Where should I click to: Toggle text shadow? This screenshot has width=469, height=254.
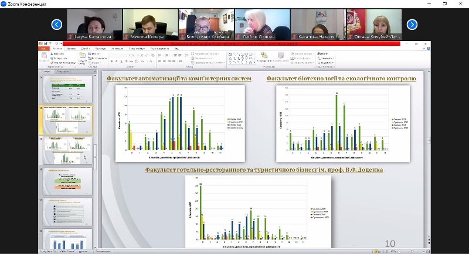pos(126,62)
